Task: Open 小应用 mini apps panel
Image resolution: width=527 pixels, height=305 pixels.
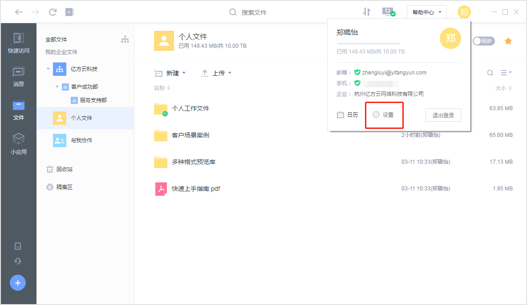Action: pos(18,142)
